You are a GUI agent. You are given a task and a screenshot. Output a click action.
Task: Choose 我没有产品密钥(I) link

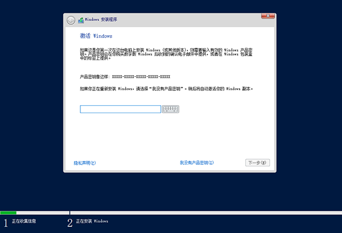point(197,163)
